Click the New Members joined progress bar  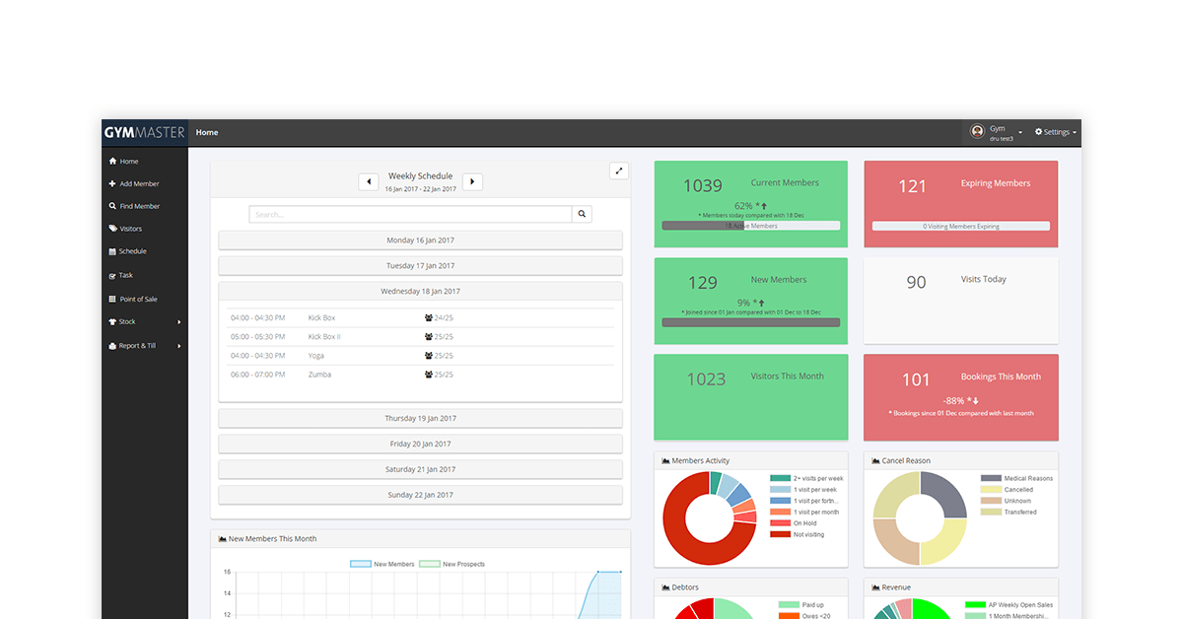[751, 322]
